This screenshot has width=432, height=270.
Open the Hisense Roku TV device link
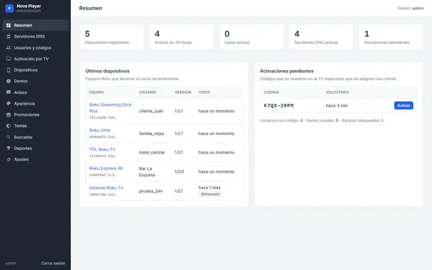(x=106, y=188)
